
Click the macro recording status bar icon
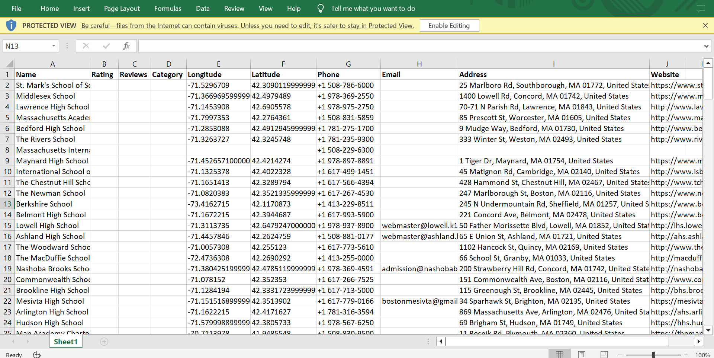click(37, 355)
